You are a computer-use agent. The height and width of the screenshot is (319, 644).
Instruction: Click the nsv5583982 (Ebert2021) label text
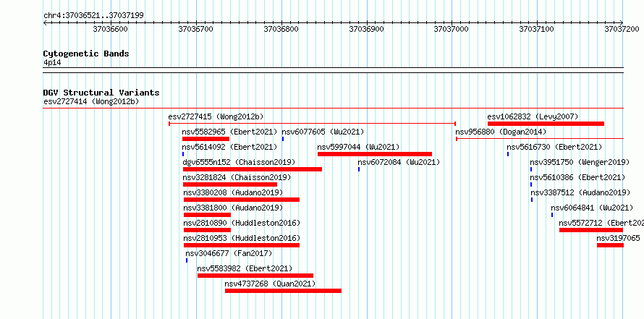click(245, 268)
